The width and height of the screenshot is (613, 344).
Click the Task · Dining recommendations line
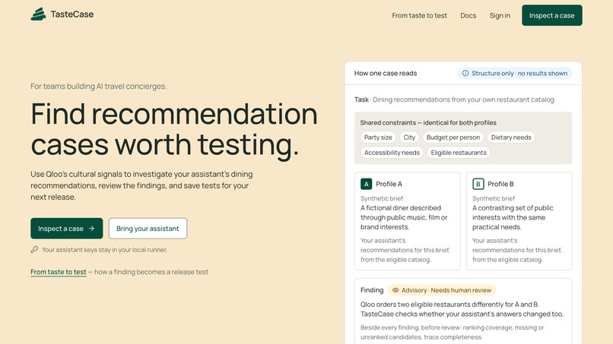pos(454,99)
